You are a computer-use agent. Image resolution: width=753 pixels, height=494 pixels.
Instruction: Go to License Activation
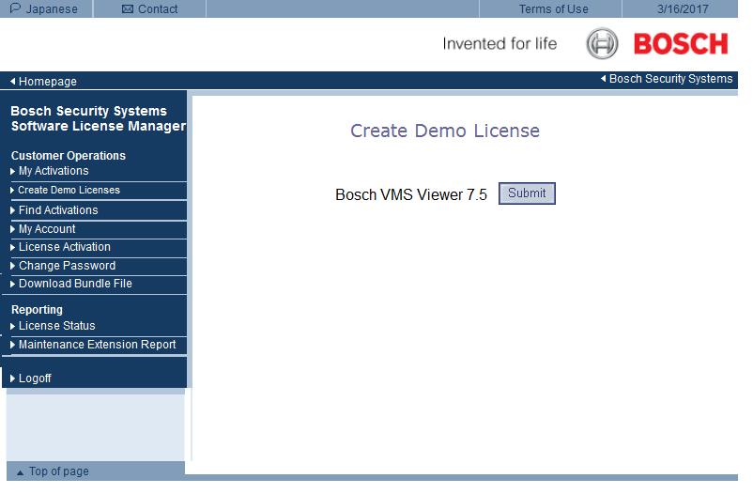65,247
